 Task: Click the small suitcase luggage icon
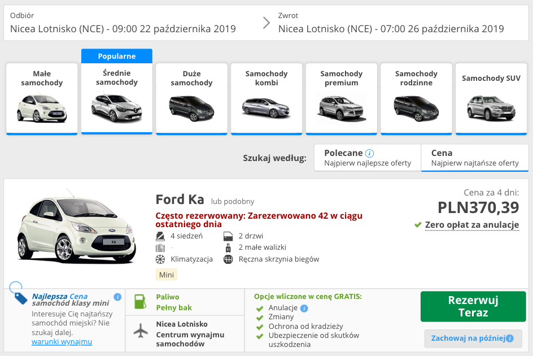coord(228,248)
